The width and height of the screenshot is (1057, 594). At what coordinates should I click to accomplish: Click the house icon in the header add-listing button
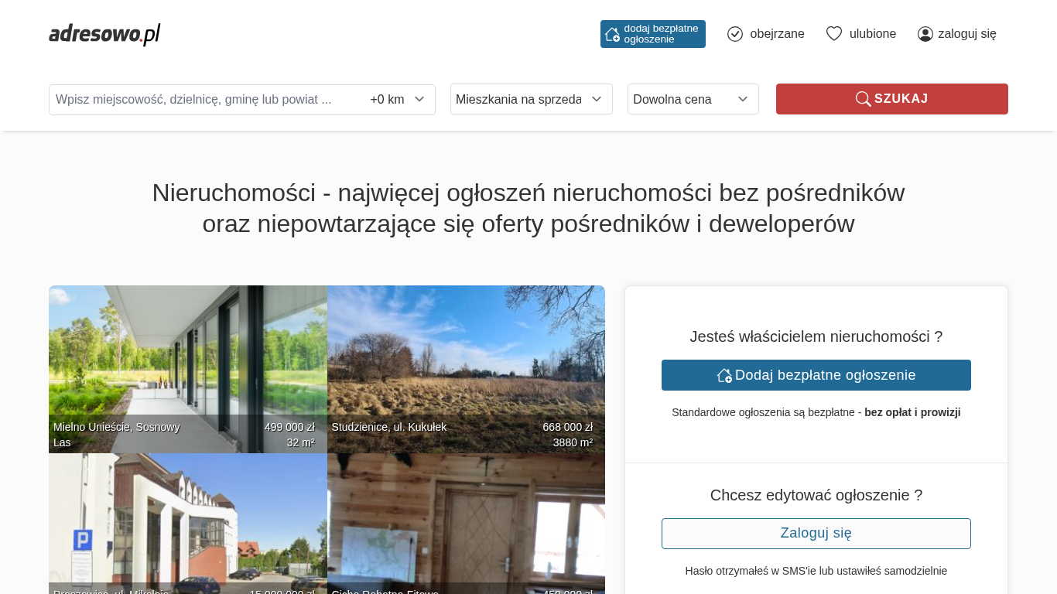[612, 34]
